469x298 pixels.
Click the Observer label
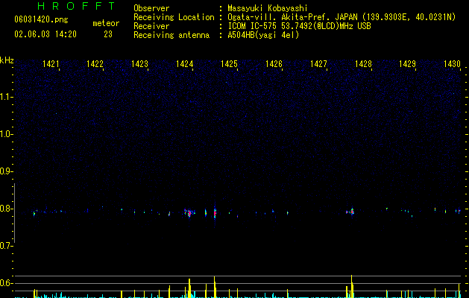click(x=151, y=8)
